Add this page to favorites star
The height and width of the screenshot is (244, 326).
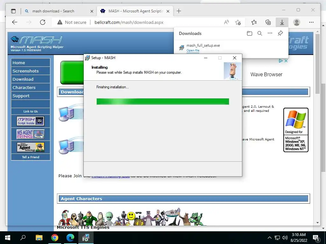coord(238,22)
